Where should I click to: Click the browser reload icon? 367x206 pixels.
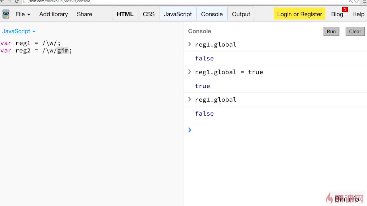[x=17, y=1]
